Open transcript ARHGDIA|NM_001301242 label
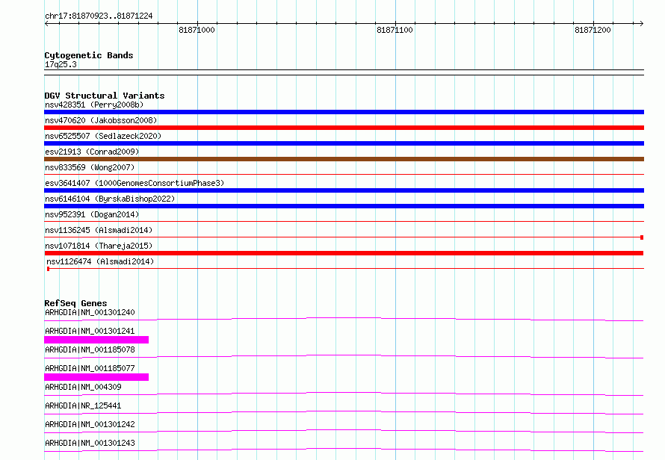The height and width of the screenshot is (460, 665). click(x=90, y=424)
